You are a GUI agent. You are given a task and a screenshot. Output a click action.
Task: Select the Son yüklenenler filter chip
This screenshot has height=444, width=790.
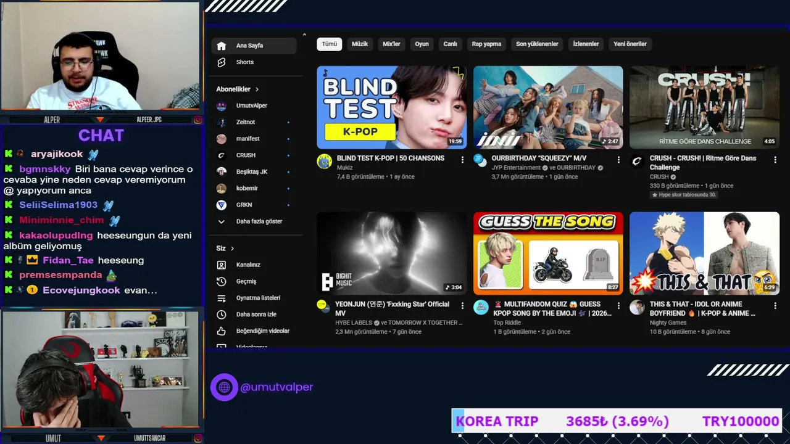pyautogui.click(x=537, y=44)
